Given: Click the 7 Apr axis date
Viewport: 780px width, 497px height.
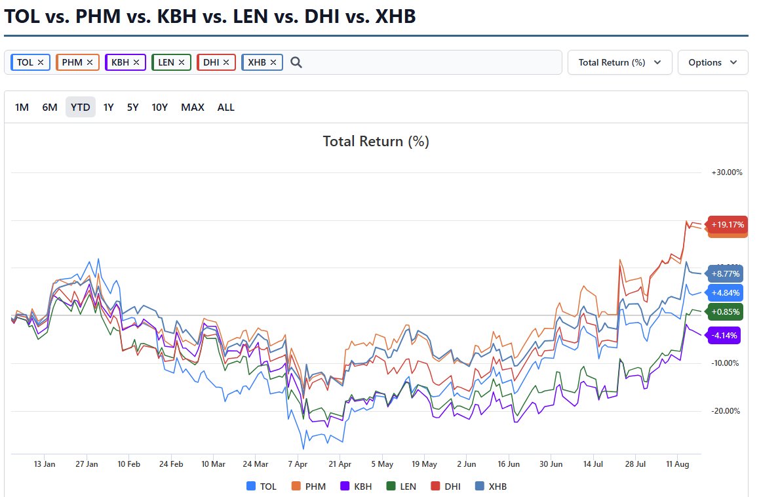Looking at the screenshot, I should (298, 464).
